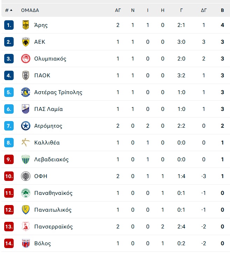Sort table by the # position arrow
Viewport: 230px width, 254px height.
pyautogui.click(x=11, y=10)
